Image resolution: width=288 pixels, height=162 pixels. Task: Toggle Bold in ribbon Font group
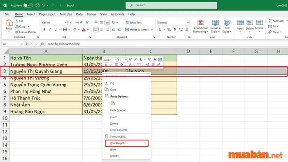point(44,29)
